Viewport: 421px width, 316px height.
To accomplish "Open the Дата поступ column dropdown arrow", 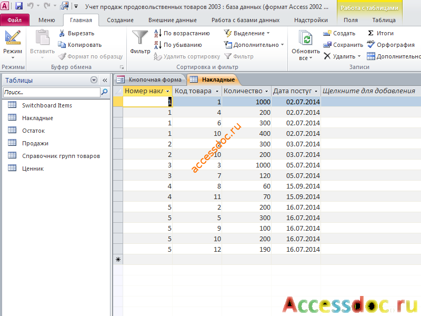I will [316, 91].
